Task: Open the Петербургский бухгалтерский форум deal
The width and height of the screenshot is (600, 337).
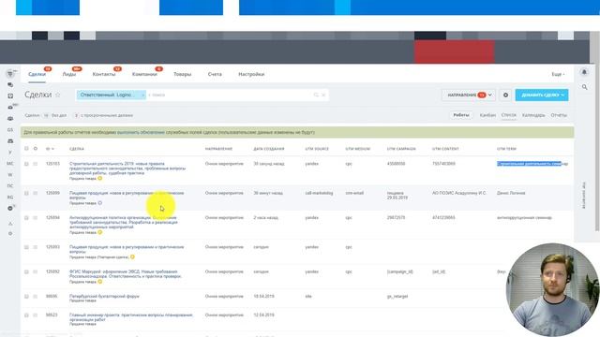Action: (104, 296)
